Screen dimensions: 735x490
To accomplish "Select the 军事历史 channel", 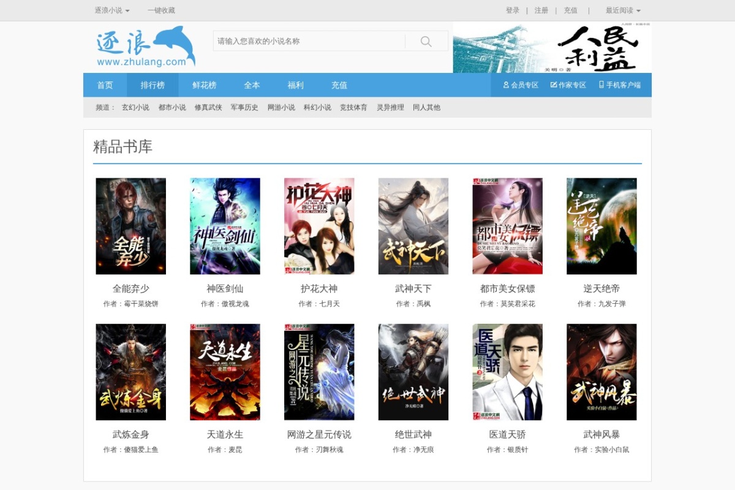I will 244,107.
